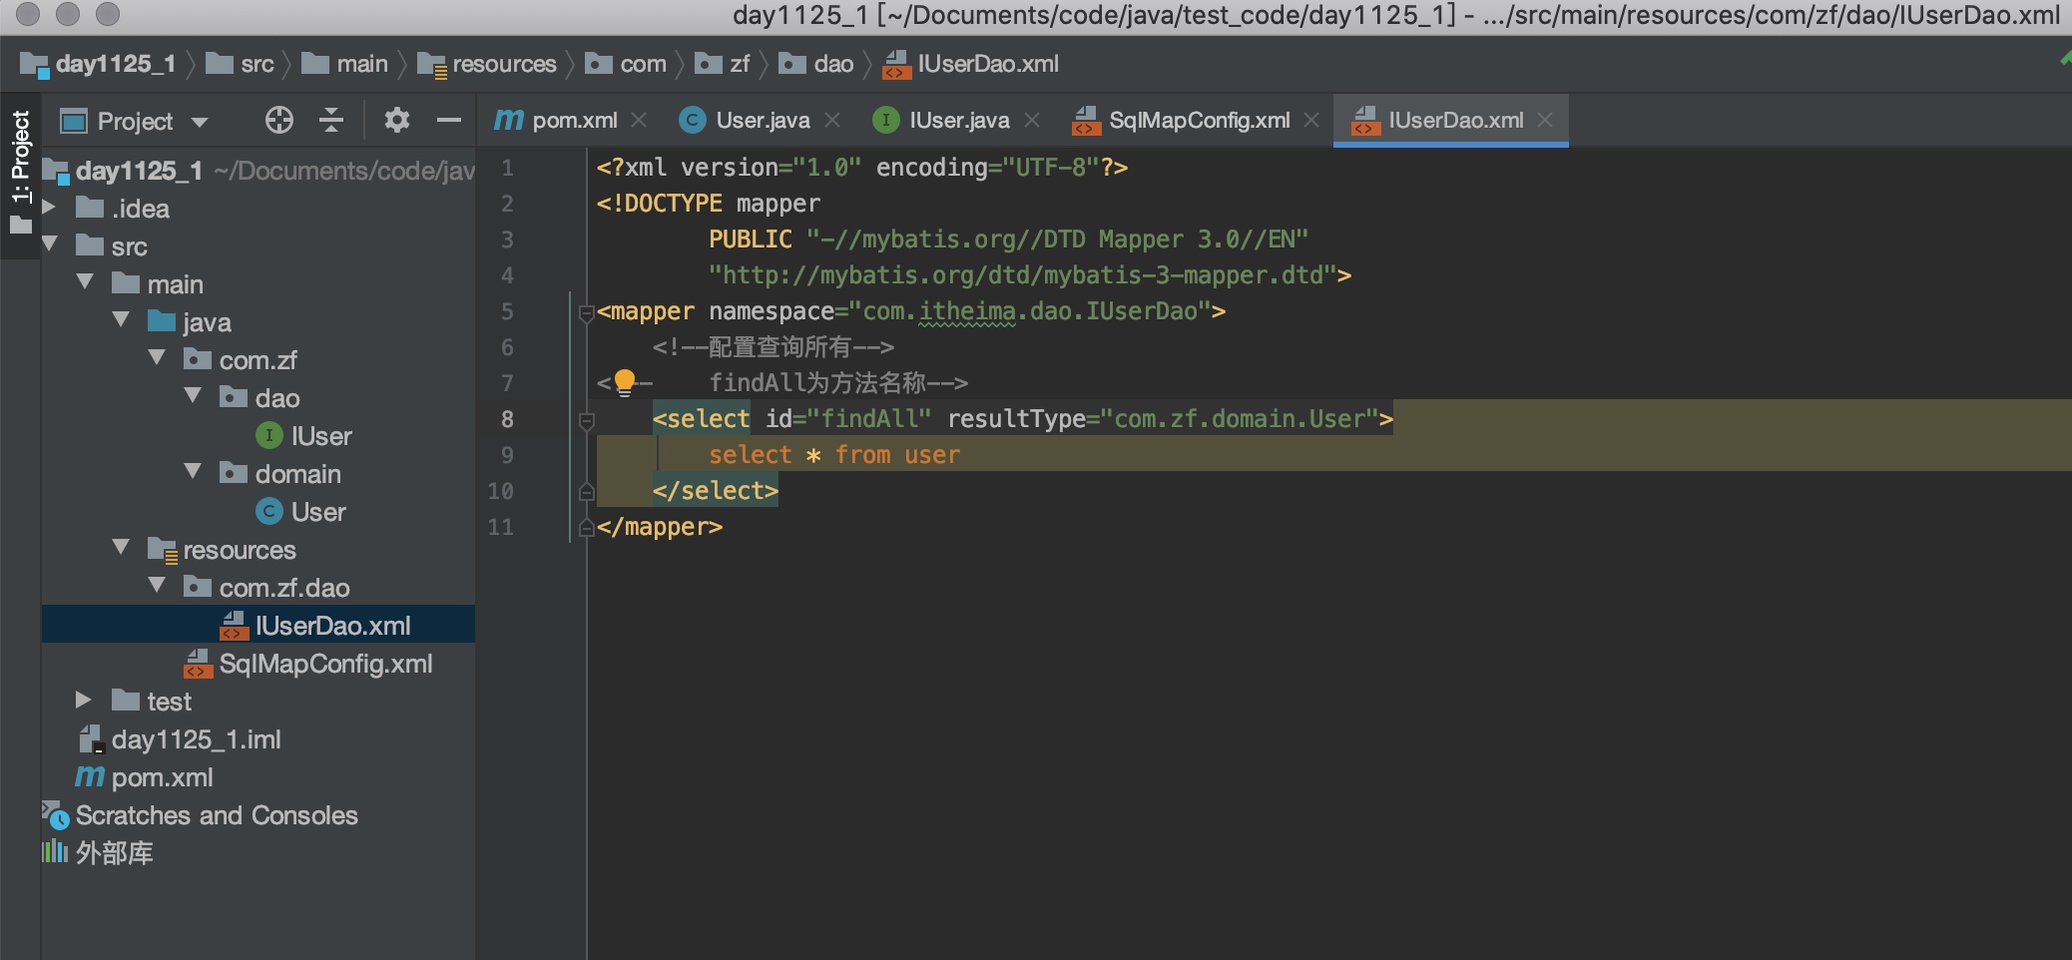2072x960 pixels.
Task: Click the namespace value com.itheima.dao.IUserDao
Action: (1030, 311)
